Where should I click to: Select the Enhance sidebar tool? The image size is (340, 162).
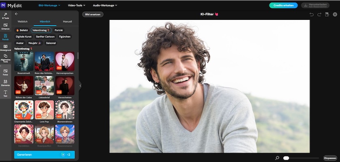pos(5,26)
